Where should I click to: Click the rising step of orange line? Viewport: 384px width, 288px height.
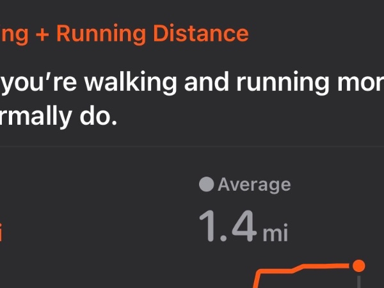click(257, 279)
